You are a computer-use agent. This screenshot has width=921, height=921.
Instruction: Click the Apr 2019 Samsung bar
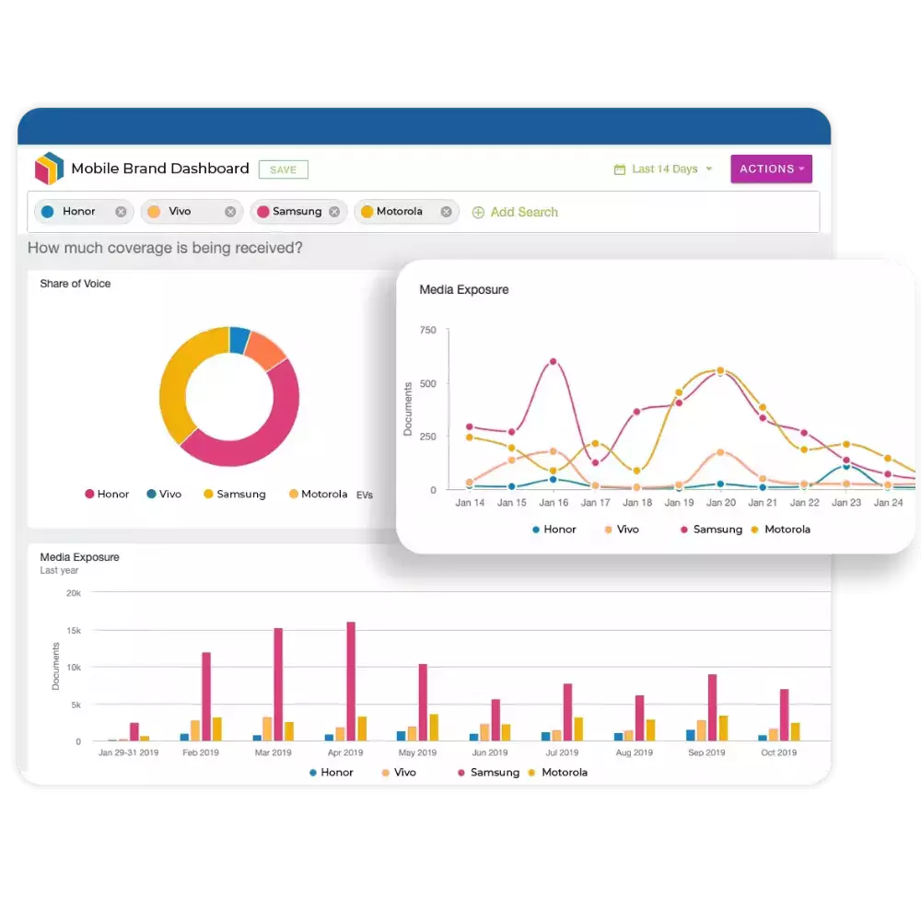point(351,682)
